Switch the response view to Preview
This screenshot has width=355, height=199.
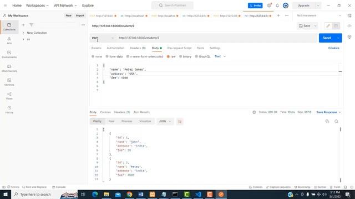click(126, 122)
